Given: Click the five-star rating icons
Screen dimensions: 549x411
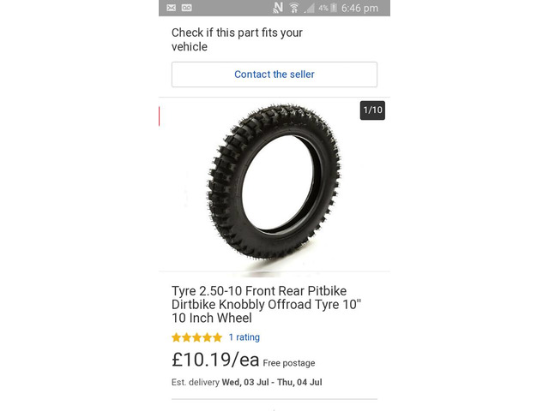Looking at the screenshot, I should coord(196,337).
